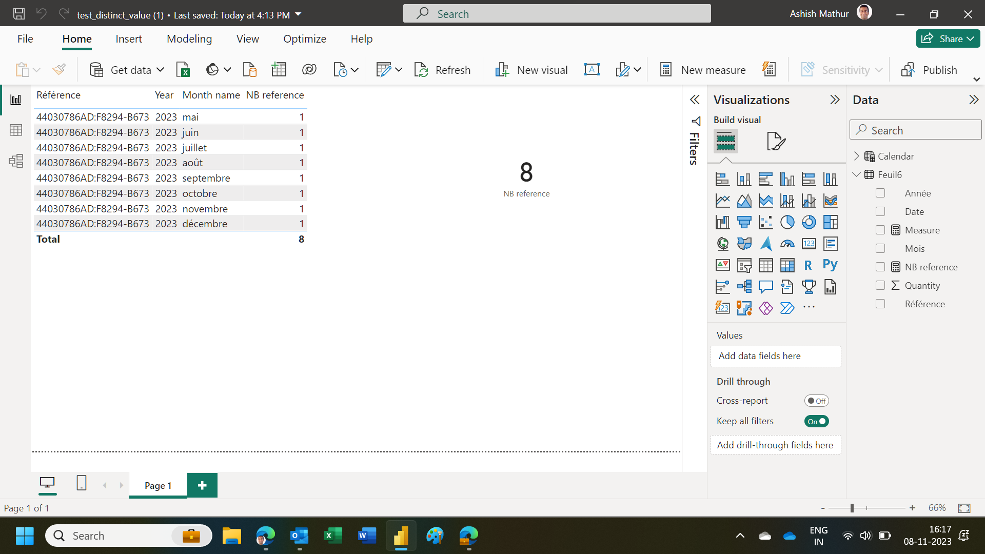985x554 pixels.
Task: Collapse the Visualizations pane
Action: point(835,100)
